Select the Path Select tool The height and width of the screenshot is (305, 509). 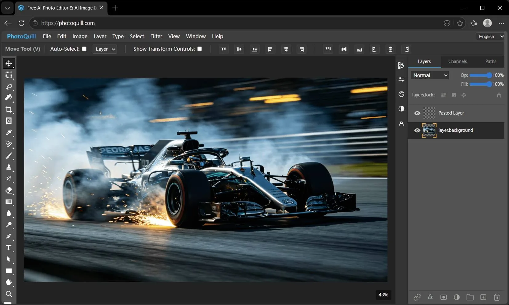coord(9,259)
